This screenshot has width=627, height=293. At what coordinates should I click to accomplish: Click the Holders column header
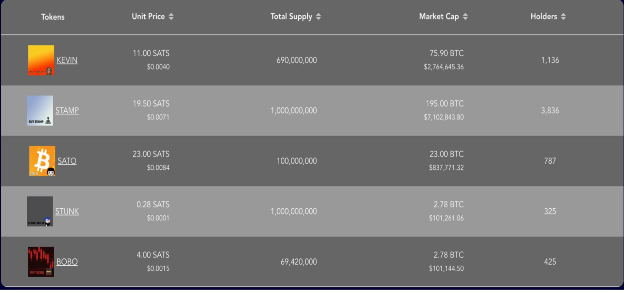coord(544,16)
